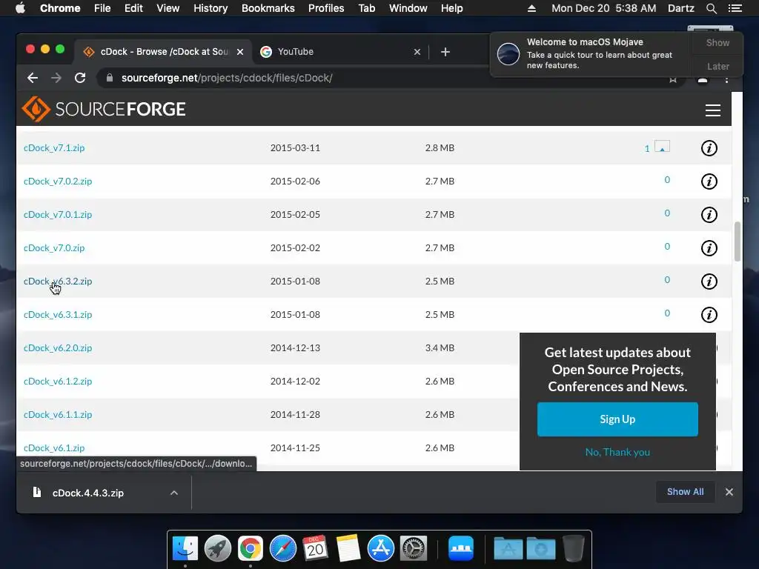Screen dimensions: 759x569
Task: Reload the current page
Action: [x=80, y=78]
